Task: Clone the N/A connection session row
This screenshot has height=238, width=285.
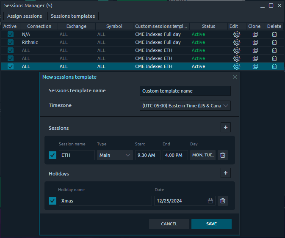Action: (x=255, y=34)
